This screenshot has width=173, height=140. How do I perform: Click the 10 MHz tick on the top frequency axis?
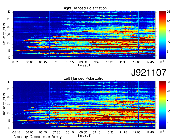(x=9, y=58)
